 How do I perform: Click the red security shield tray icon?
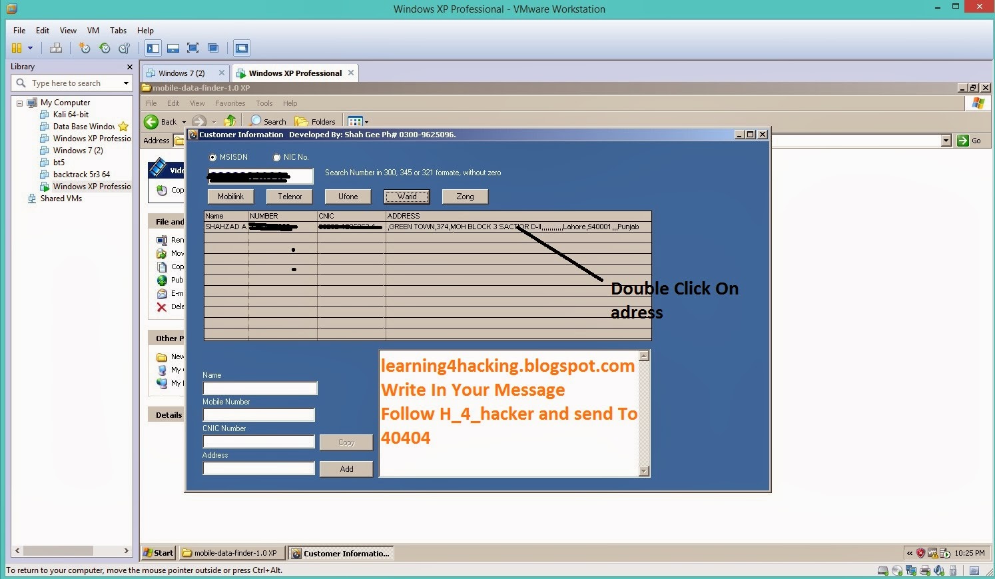(921, 553)
